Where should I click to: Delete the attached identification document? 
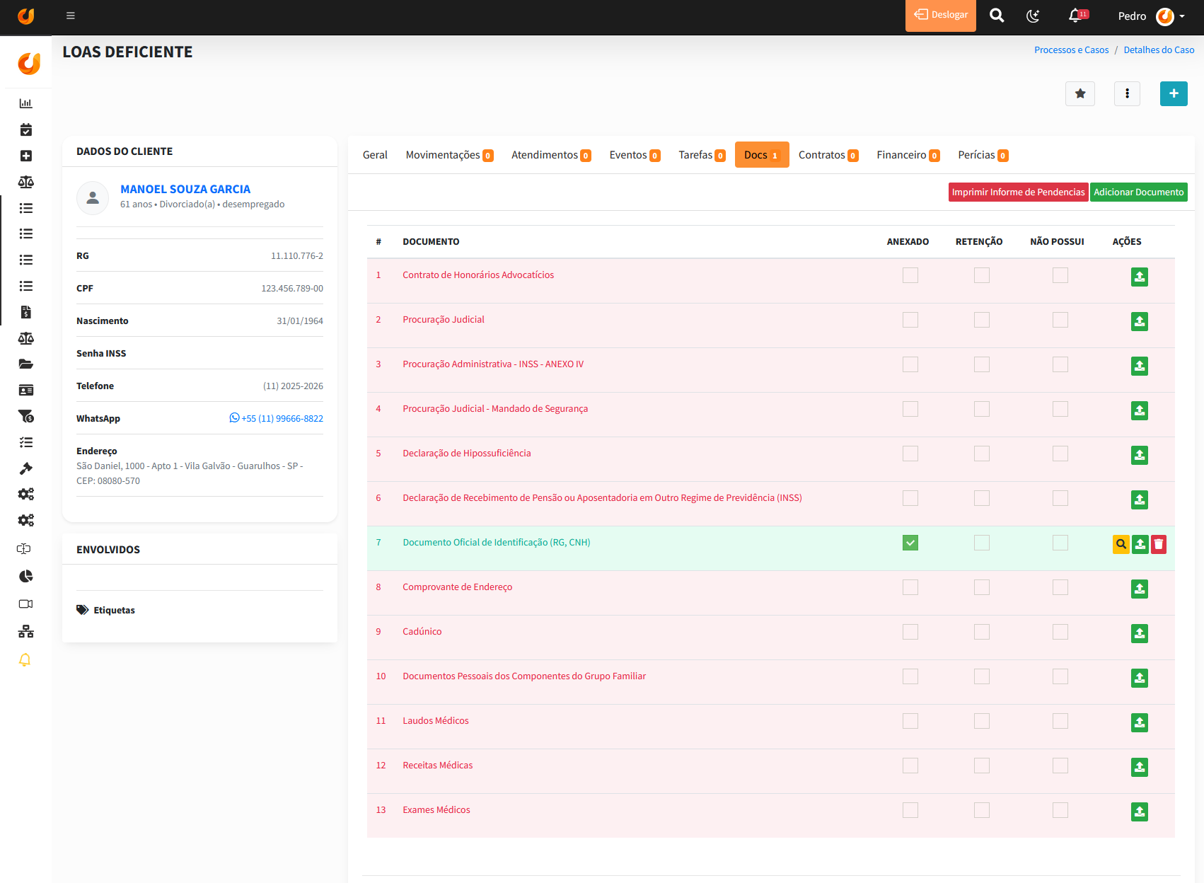coord(1158,544)
